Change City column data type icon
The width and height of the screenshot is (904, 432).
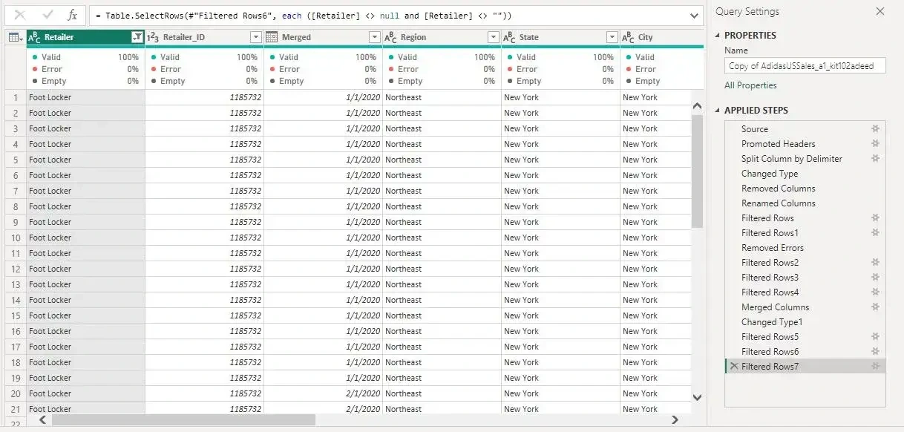pos(628,37)
